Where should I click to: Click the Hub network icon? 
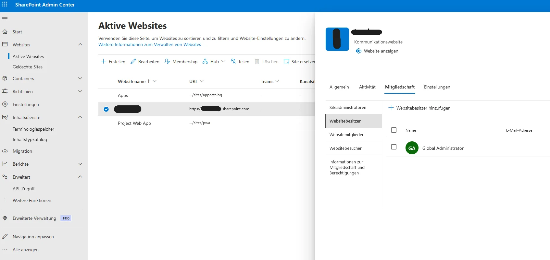click(x=205, y=61)
